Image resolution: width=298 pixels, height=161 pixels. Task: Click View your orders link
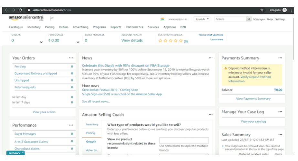(44, 112)
